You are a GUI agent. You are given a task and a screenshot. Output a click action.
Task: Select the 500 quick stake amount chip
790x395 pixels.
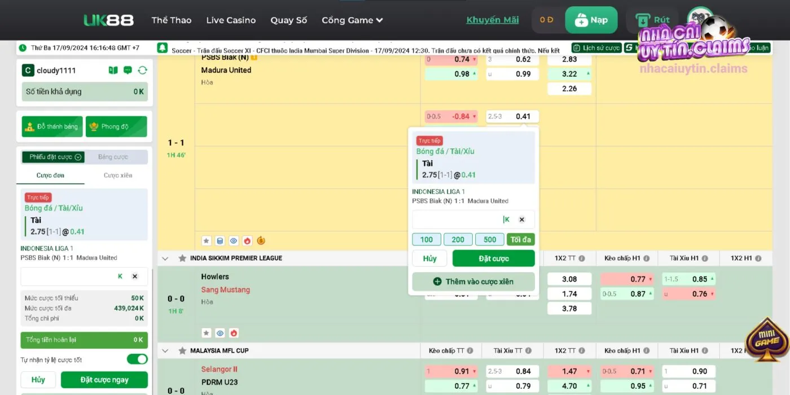(490, 239)
